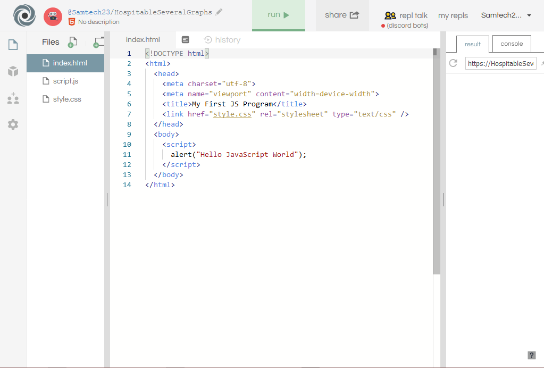
Task: Click the style.css link in code
Action: click(x=232, y=114)
